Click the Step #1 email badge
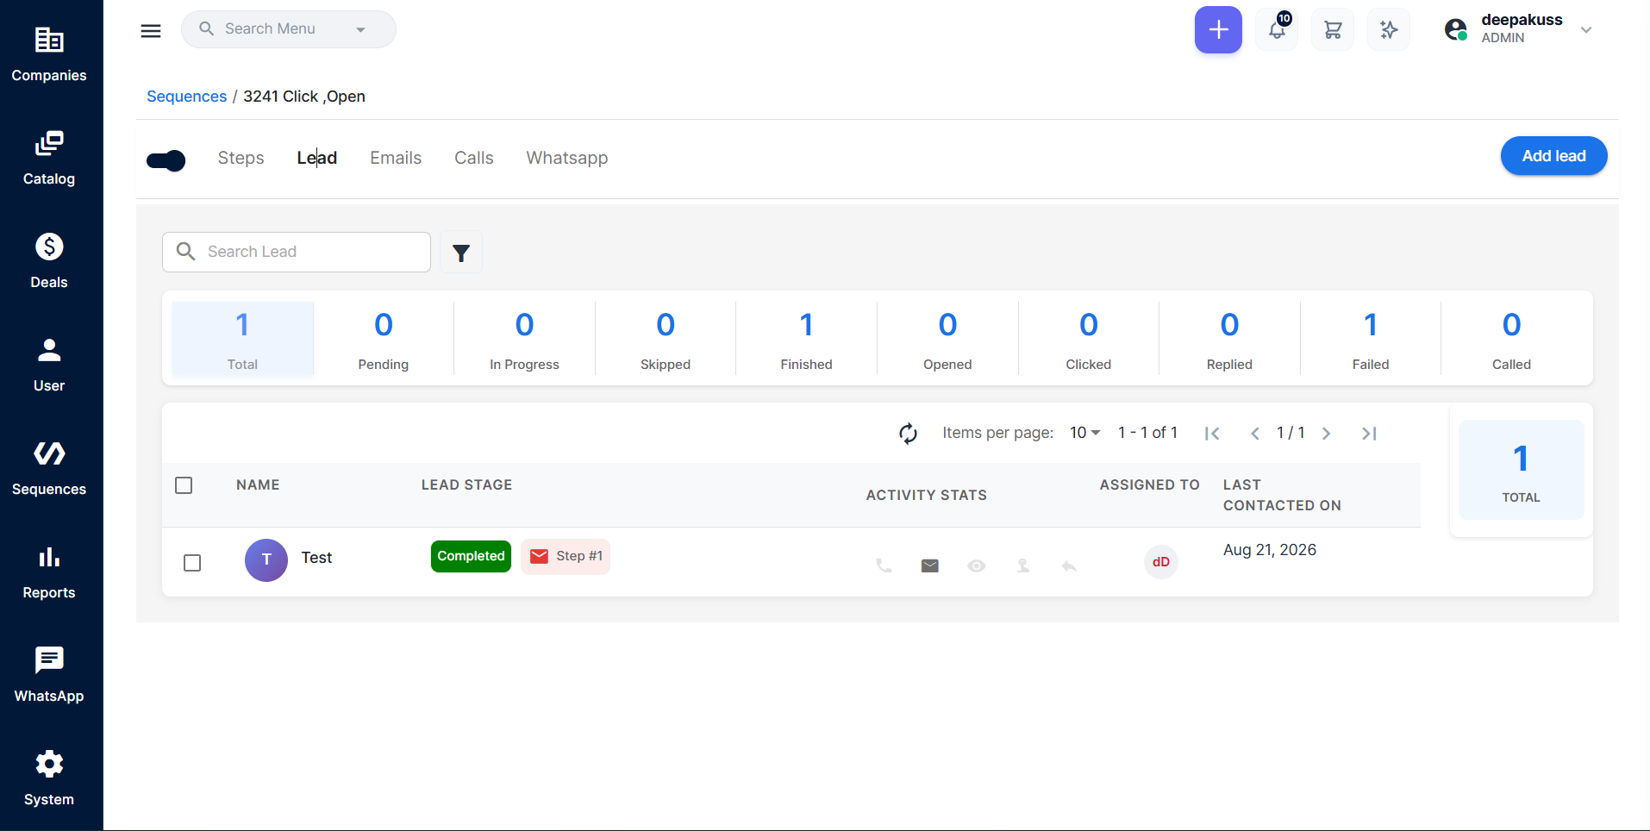 click(x=566, y=556)
